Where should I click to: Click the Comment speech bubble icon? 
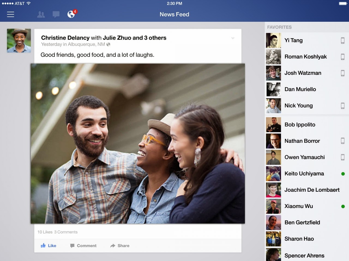click(x=73, y=246)
